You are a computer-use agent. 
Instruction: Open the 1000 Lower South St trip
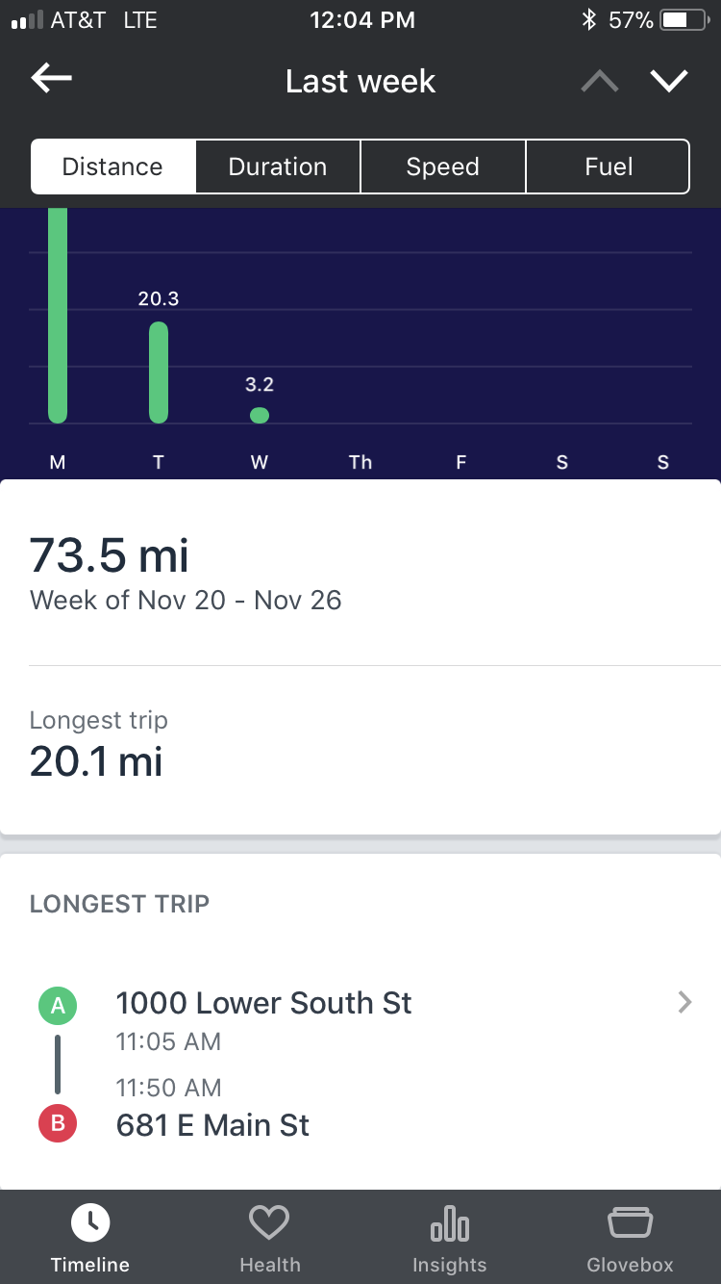[x=264, y=1003]
